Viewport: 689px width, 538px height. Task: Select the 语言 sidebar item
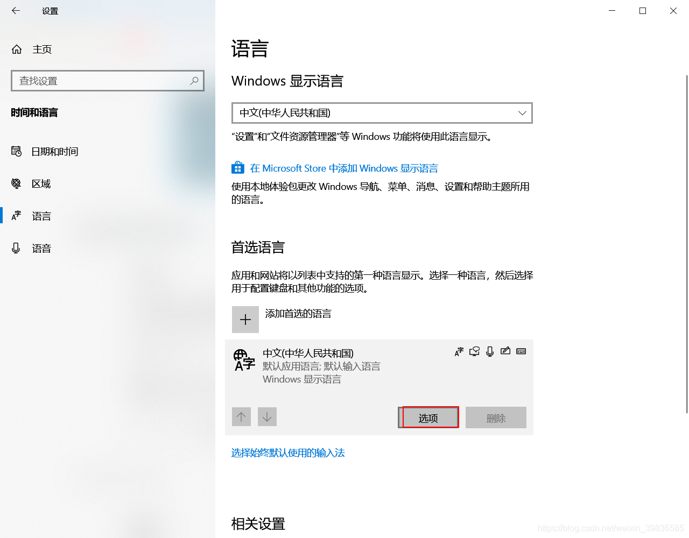click(x=108, y=216)
